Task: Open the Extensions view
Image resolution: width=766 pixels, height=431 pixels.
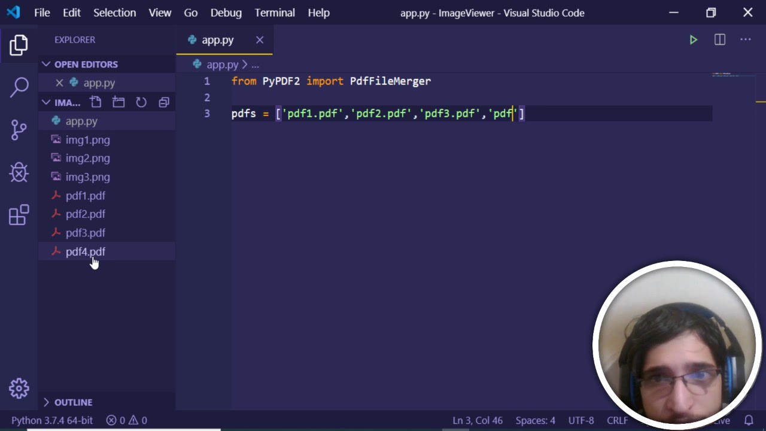Action: click(x=19, y=215)
